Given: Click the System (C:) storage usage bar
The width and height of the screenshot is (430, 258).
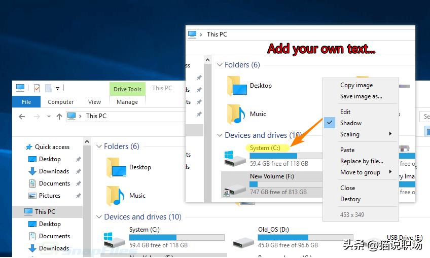Looking at the screenshot, I should pos(176,237).
